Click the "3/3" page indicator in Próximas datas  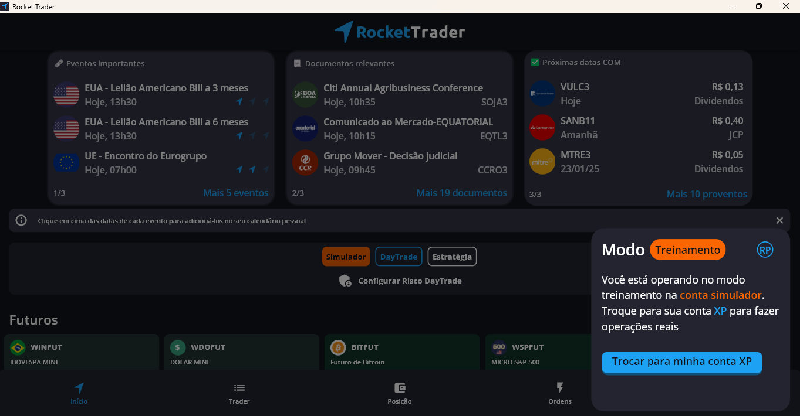point(535,194)
